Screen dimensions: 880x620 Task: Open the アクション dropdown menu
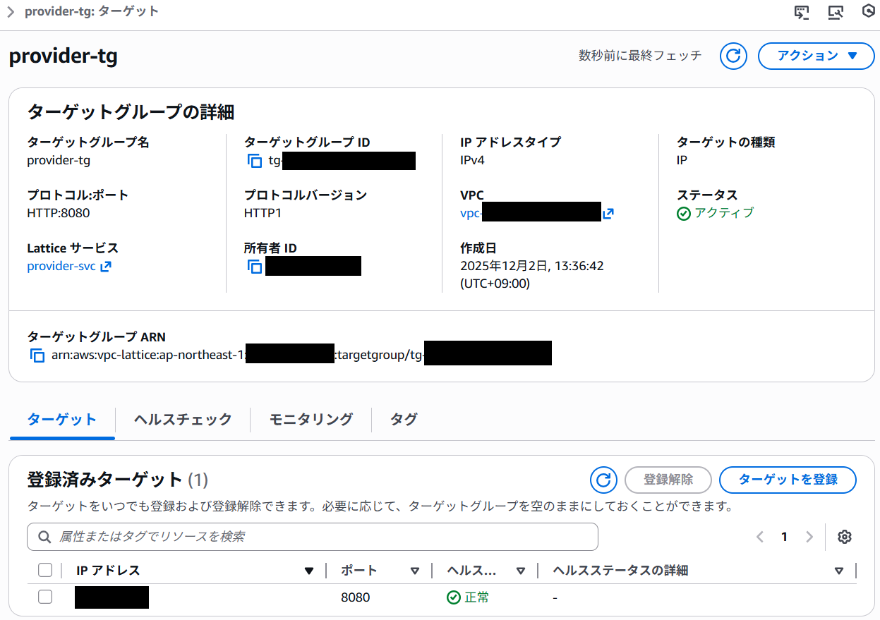click(x=816, y=56)
